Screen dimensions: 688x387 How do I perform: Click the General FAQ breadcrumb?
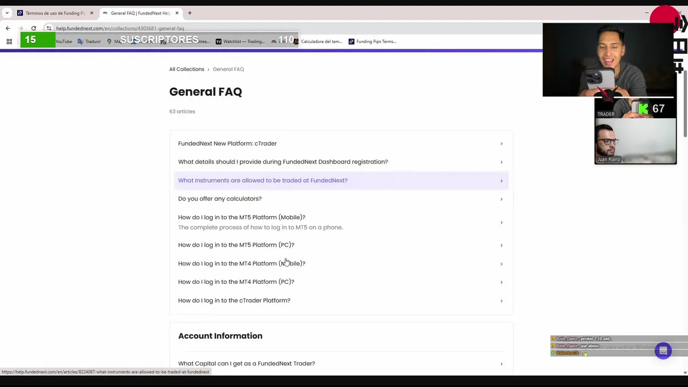(228, 69)
